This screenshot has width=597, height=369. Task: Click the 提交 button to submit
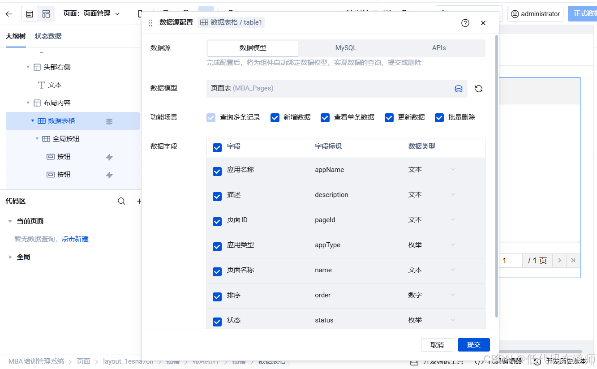tap(473, 345)
